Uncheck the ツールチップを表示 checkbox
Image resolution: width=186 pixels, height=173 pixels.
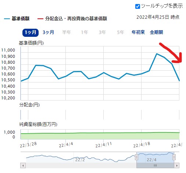click(137, 6)
